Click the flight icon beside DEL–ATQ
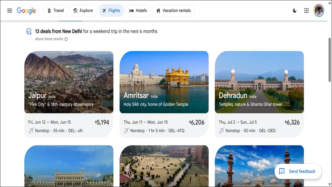 point(126,130)
